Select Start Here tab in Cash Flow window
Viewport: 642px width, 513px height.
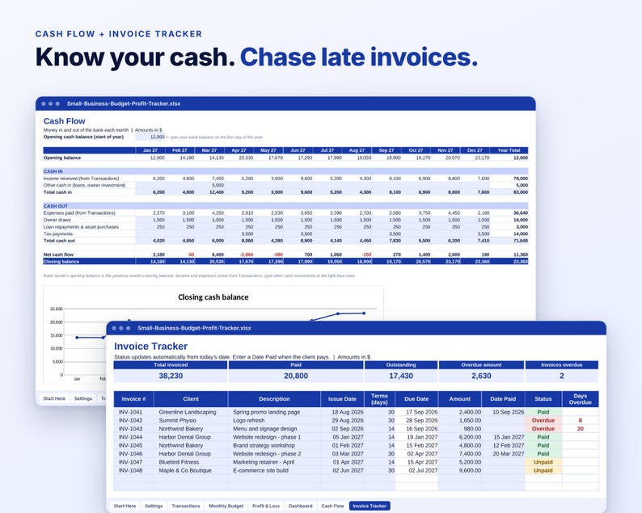pos(54,398)
